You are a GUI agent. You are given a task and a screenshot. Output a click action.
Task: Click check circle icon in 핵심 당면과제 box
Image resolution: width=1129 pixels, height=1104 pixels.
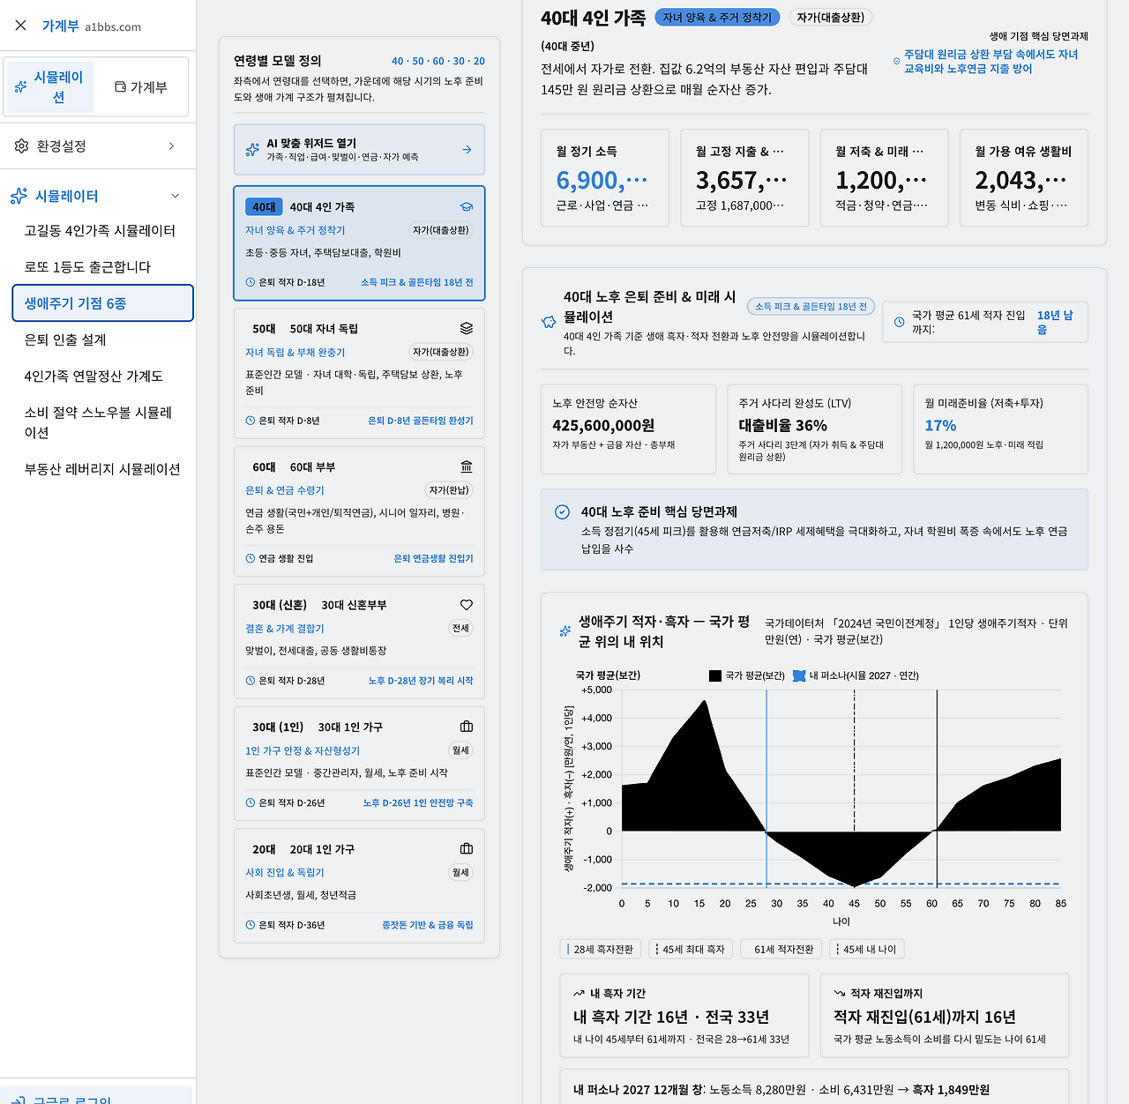point(562,512)
